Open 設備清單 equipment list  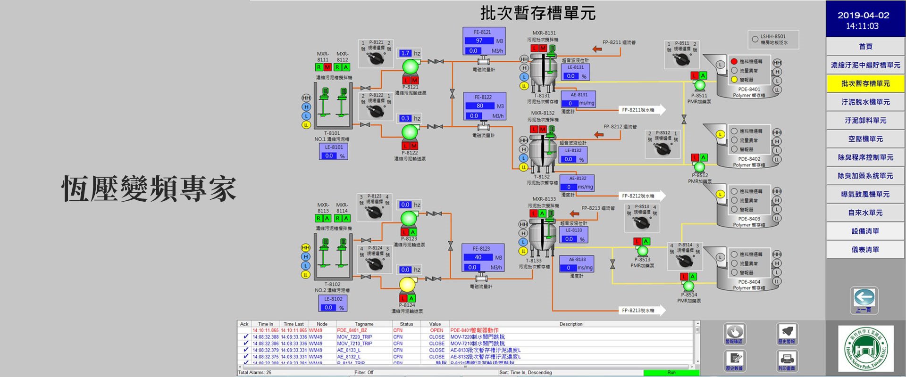[865, 231]
